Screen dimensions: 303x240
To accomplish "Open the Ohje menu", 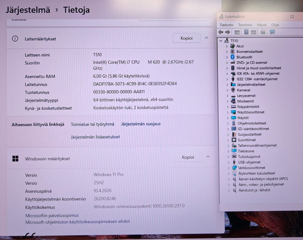I will tap(275, 25).
